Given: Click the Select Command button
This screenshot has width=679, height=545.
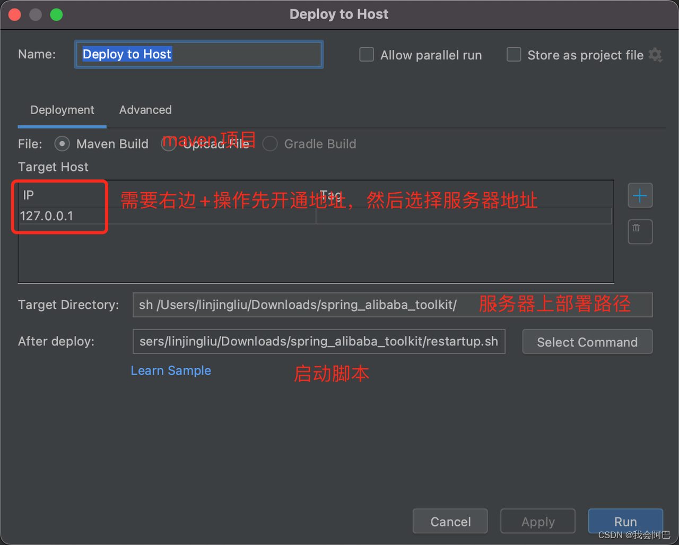Looking at the screenshot, I should [x=587, y=342].
